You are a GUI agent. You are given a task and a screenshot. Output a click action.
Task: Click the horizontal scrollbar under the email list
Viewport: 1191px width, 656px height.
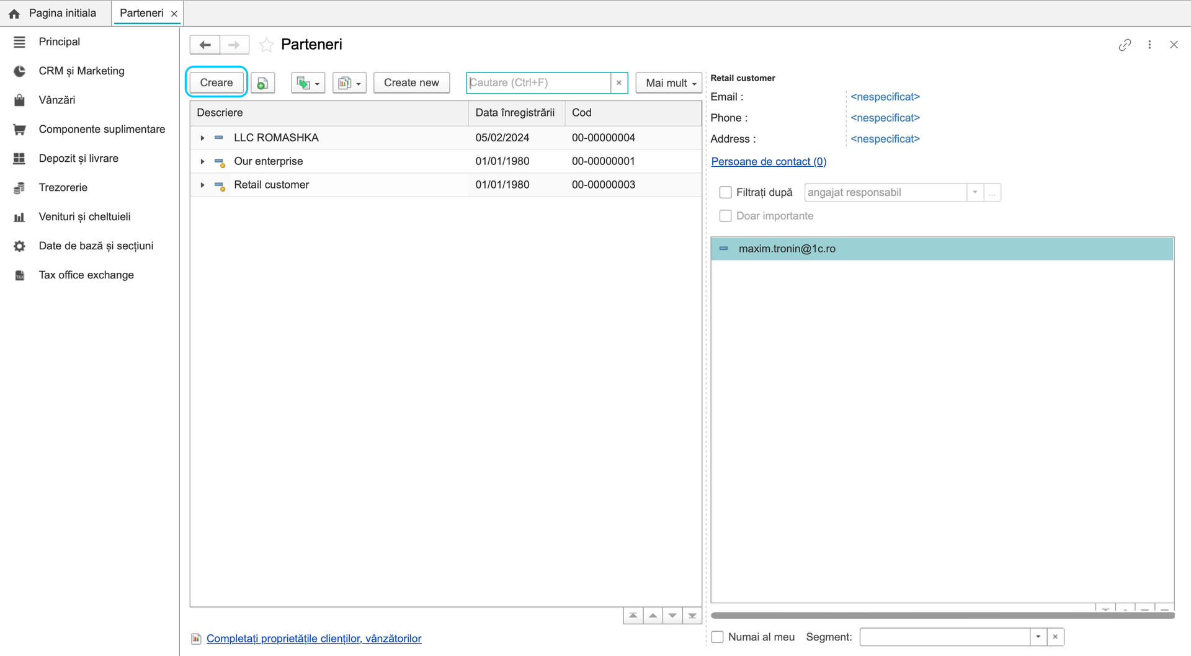(x=942, y=616)
